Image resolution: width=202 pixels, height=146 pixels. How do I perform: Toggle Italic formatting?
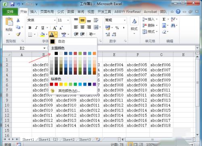pyautogui.click(x=36, y=28)
